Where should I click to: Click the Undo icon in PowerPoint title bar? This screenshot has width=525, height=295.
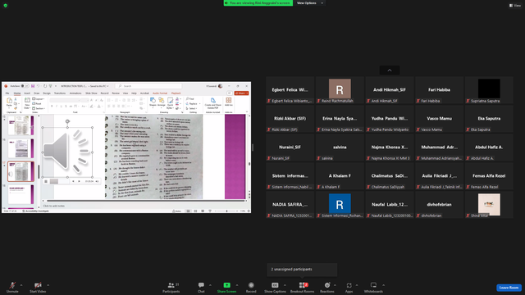coord(39,86)
